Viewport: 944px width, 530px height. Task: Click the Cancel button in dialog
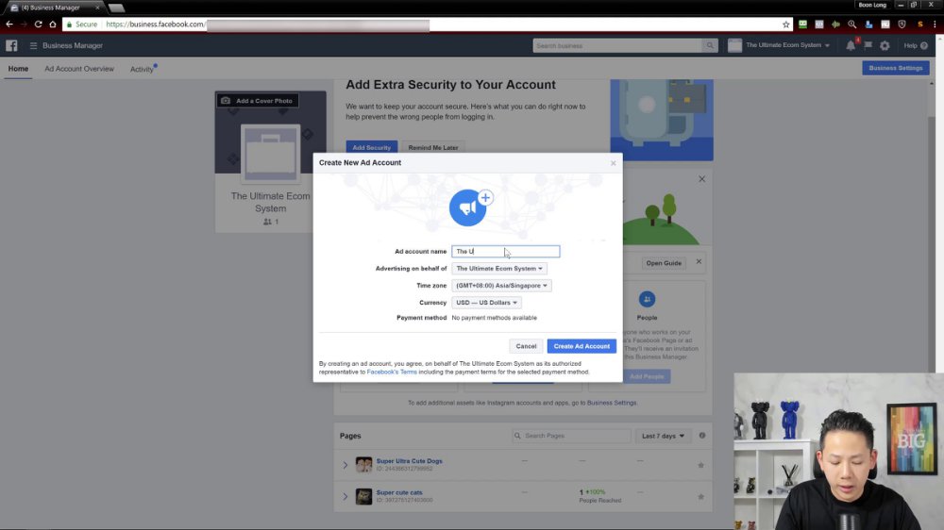pos(526,346)
